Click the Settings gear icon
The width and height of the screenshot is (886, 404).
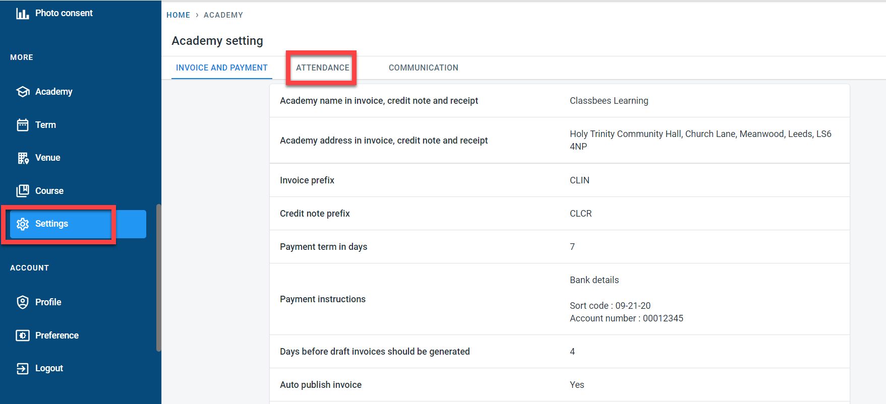[x=23, y=224]
